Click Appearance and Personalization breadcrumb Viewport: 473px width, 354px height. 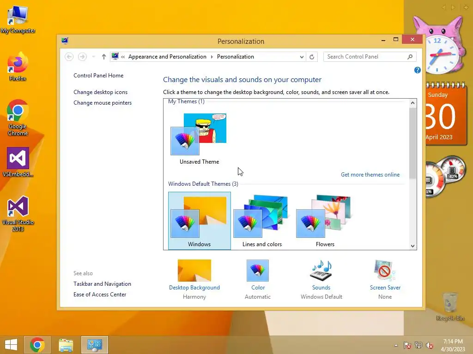(167, 57)
